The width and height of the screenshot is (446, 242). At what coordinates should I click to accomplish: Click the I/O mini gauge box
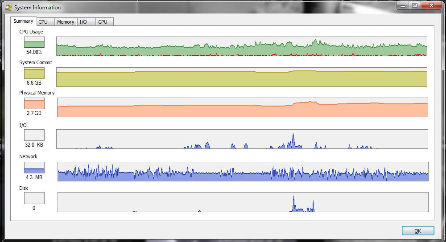coord(34,135)
